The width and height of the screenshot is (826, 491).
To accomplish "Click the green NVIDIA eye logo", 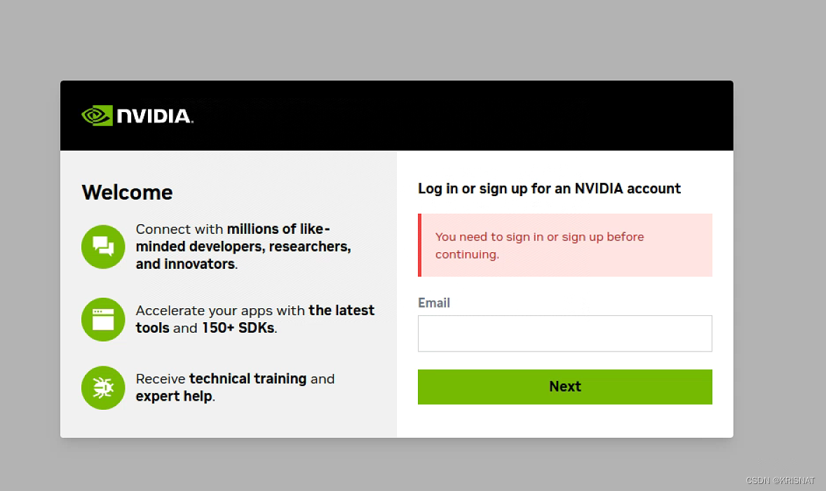I will point(97,116).
